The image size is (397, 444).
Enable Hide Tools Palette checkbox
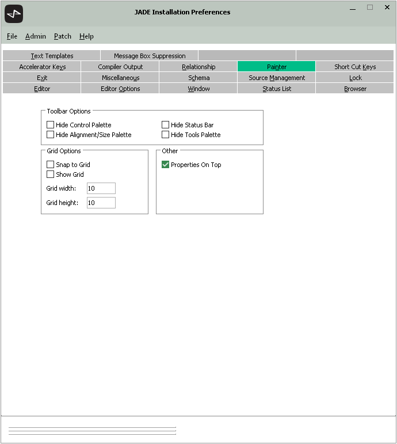(166, 135)
